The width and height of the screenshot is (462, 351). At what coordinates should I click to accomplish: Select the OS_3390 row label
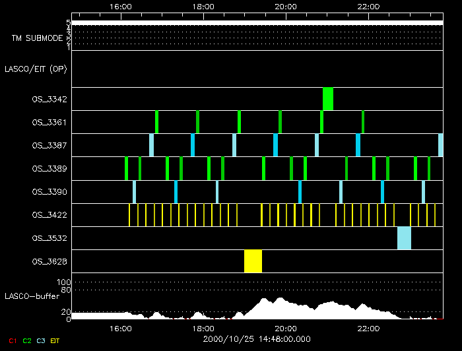49,192
